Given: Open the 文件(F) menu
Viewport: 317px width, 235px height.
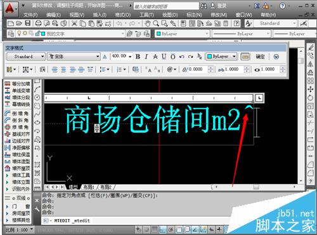Looking at the screenshot, I should 30,15.
